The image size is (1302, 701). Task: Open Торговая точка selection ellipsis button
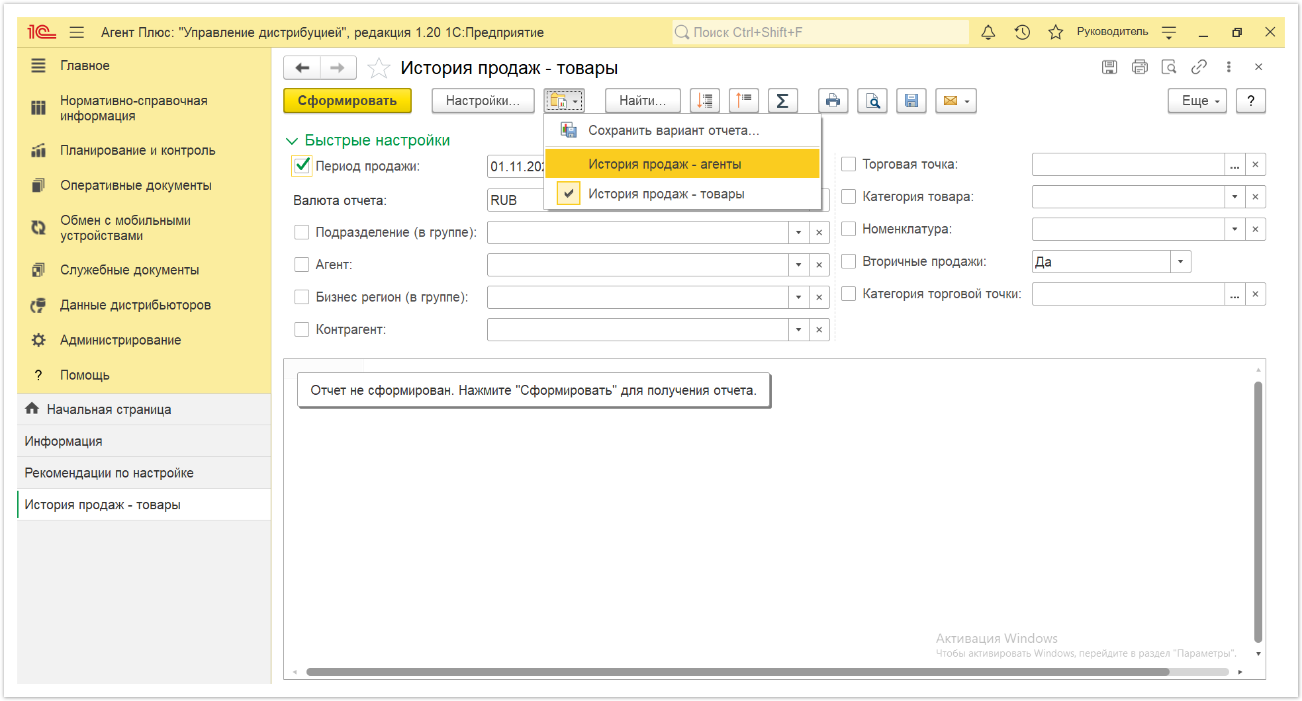coord(1234,164)
